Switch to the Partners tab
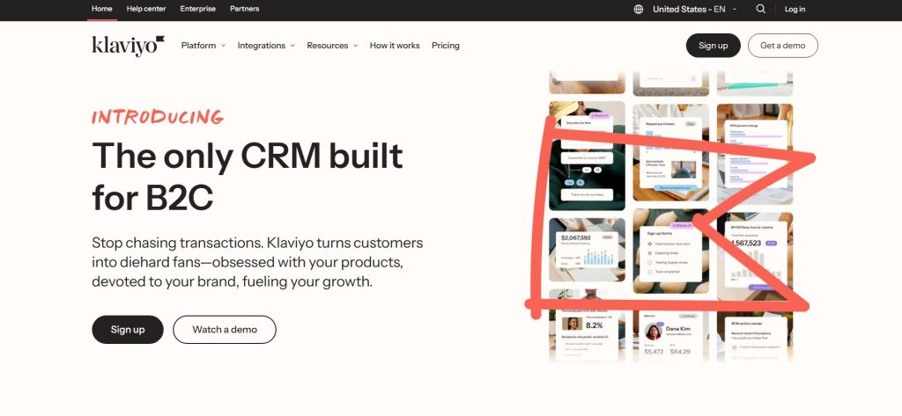 [x=245, y=9]
